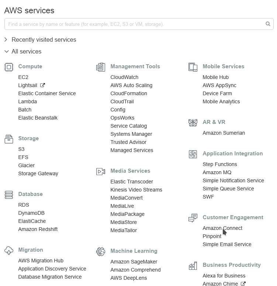
Task: Click the AR & VR butterfly icon
Action: coord(193,123)
